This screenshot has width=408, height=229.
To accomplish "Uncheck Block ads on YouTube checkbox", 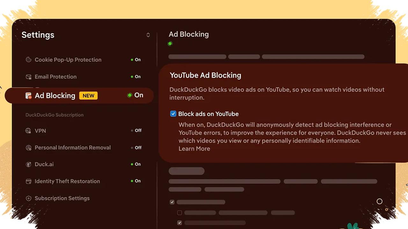I will point(173,114).
